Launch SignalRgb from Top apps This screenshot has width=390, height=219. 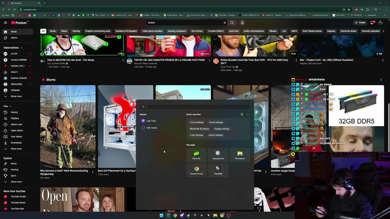[x=218, y=170]
